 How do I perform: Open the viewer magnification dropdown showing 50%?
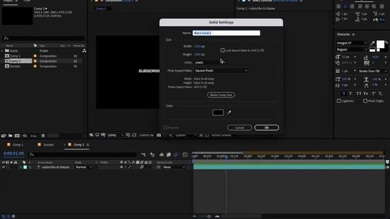115,135
